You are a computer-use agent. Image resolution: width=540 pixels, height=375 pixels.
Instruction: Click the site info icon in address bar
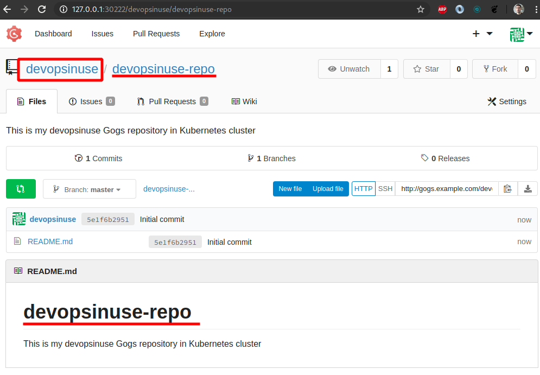click(63, 9)
